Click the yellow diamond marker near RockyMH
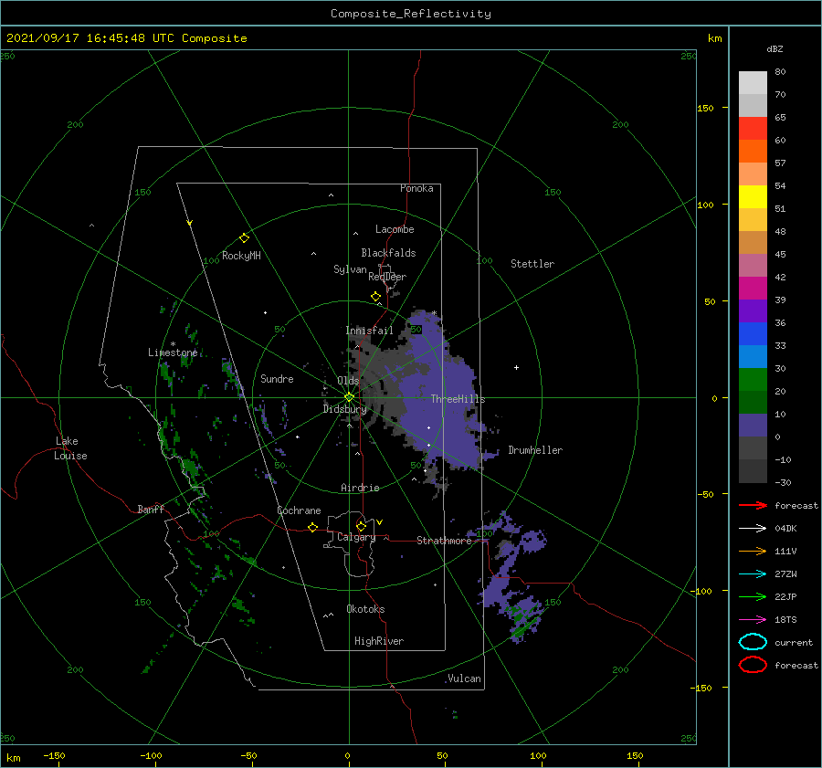This screenshot has width=822, height=768. pos(244,238)
